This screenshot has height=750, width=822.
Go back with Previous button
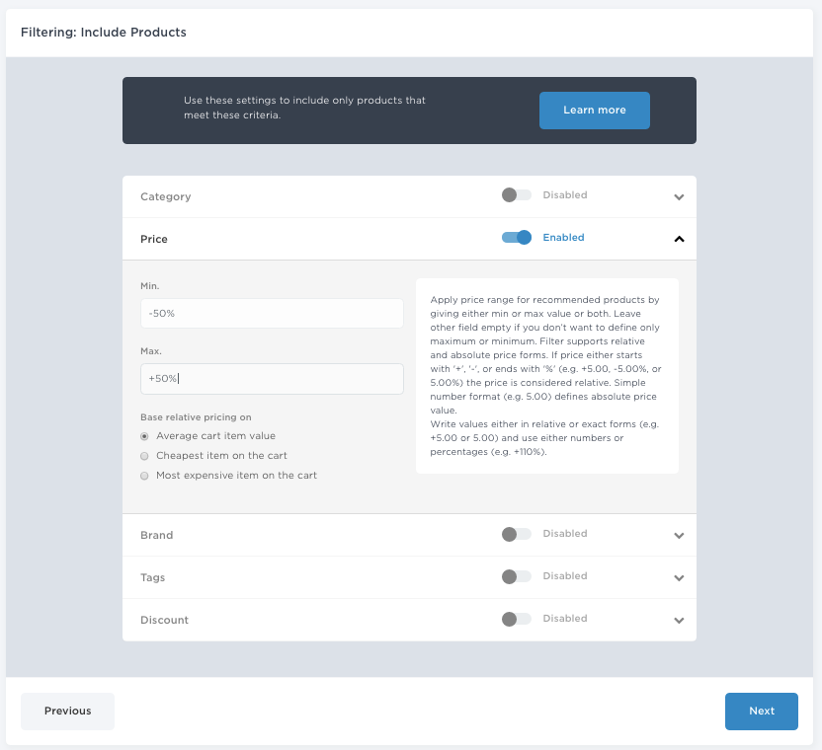tap(67, 711)
